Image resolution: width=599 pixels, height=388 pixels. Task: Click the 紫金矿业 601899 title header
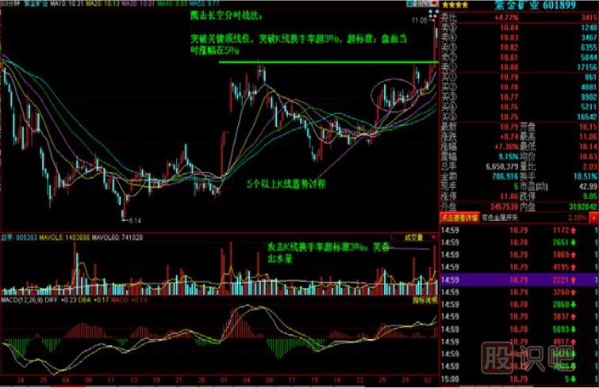(547, 5)
